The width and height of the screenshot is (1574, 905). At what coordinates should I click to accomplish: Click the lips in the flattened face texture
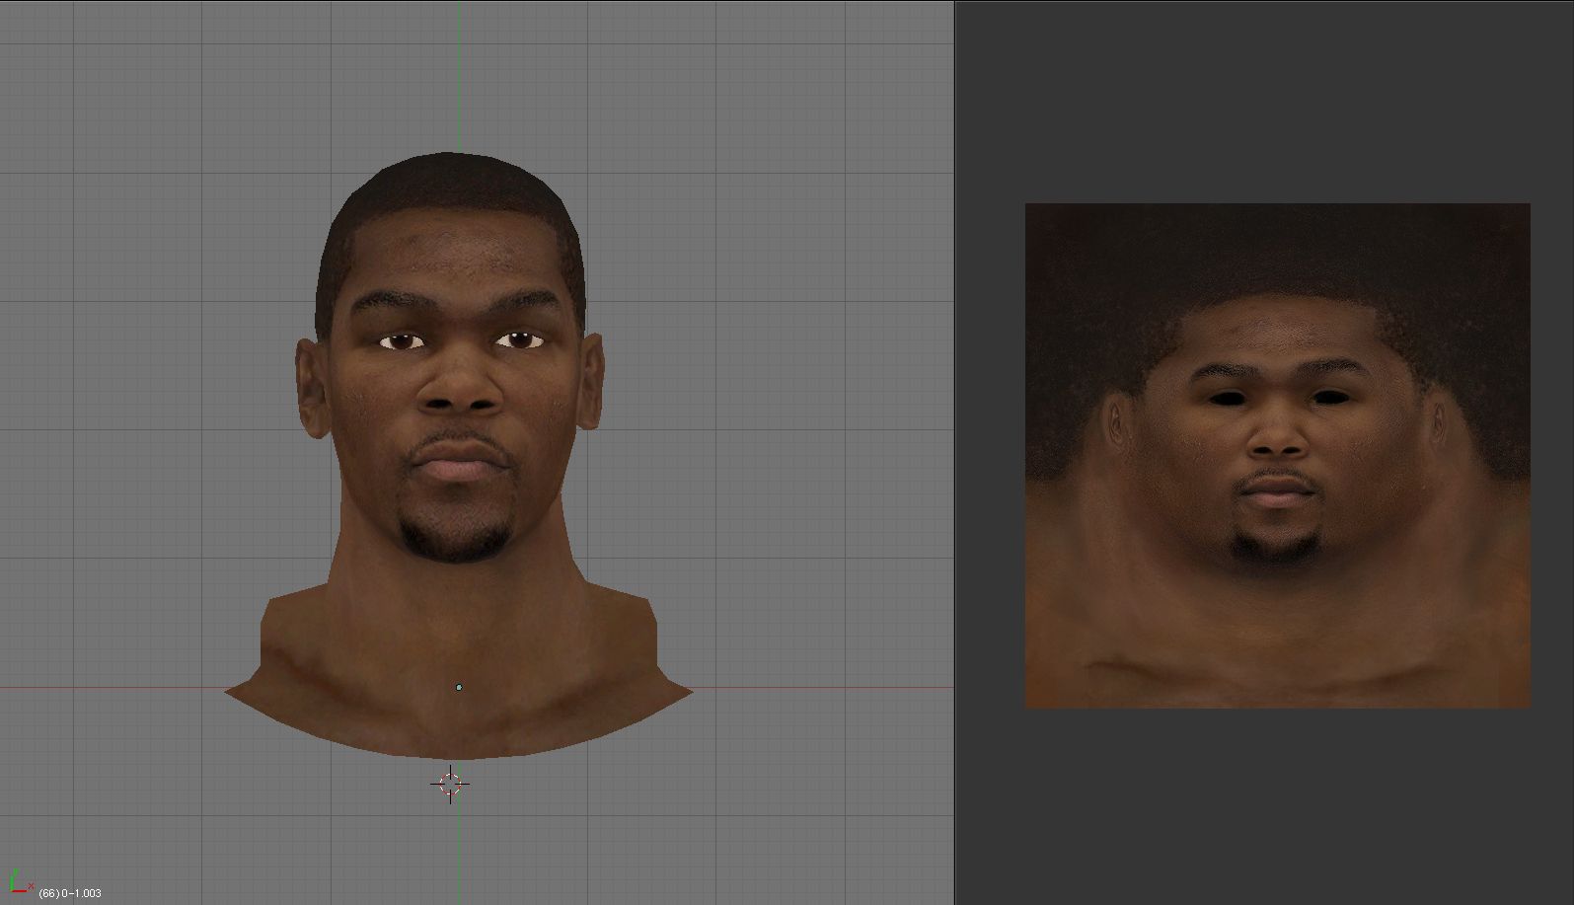[1277, 490]
